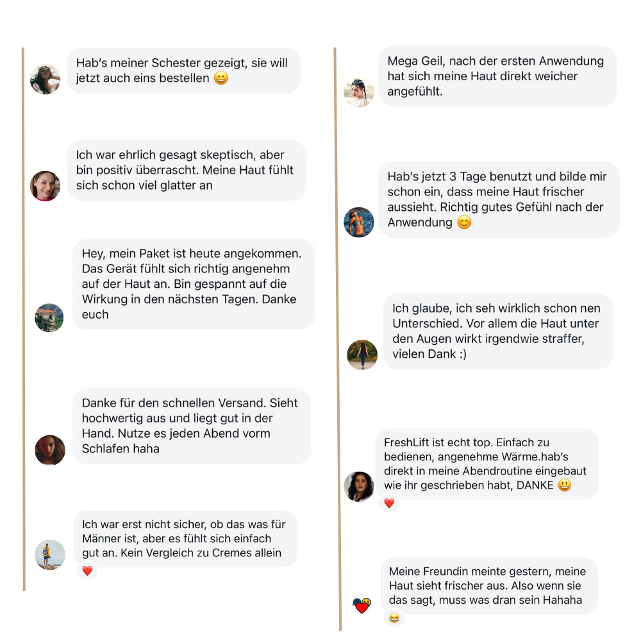Viewport: 641px width, 641px height.
Task: Click the avatar beside the Unterschied message
Action: [x=362, y=354]
